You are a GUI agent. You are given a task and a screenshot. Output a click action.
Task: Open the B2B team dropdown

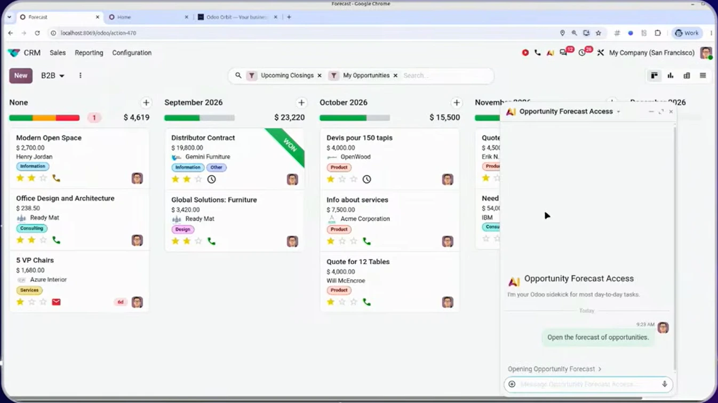[53, 76]
